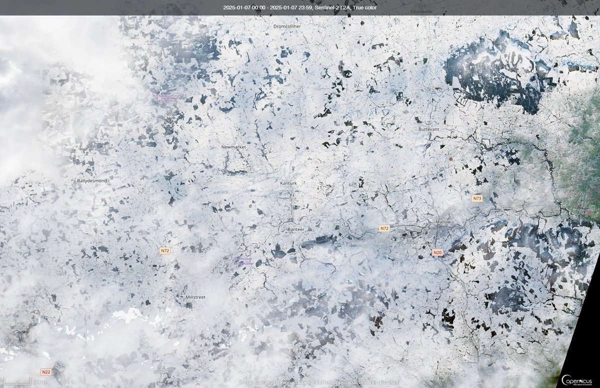Click the Sentinel-2 L2A date header text

pos(300,7)
